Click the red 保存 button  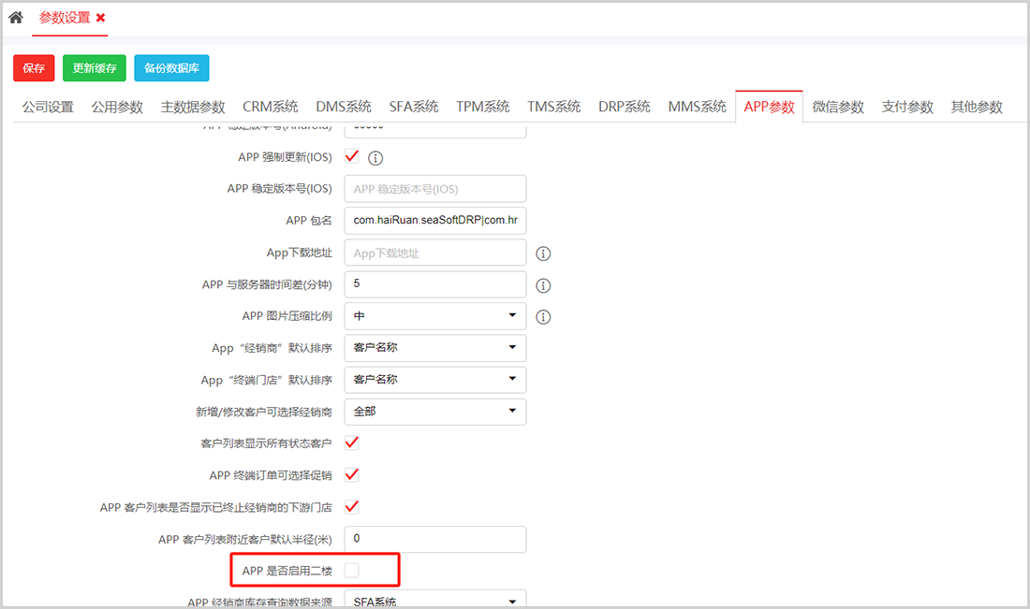click(34, 68)
